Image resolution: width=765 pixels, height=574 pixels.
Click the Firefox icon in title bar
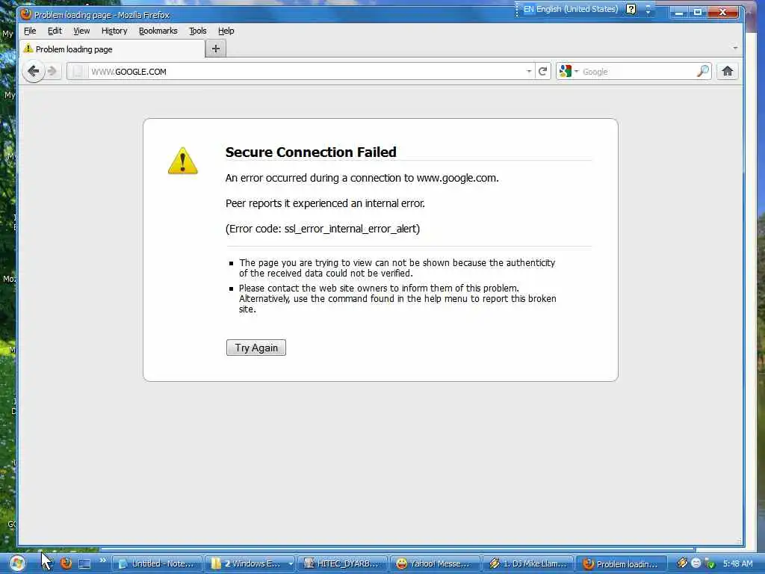click(x=26, y=14)
